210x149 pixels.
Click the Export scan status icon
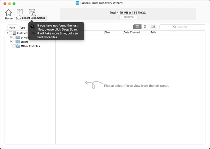[x=20, y=13]
